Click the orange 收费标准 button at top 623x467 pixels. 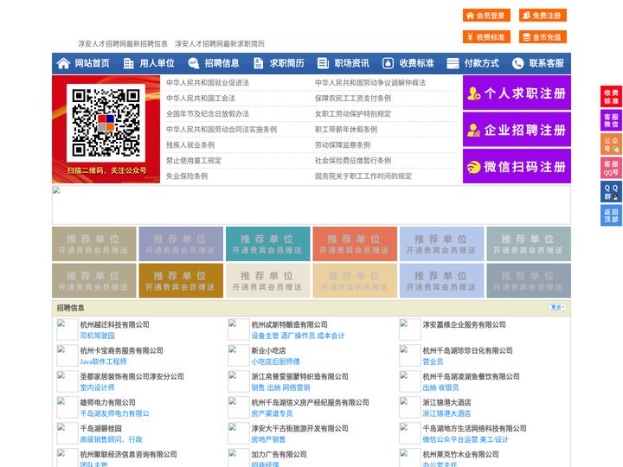[x=486, y=37]
